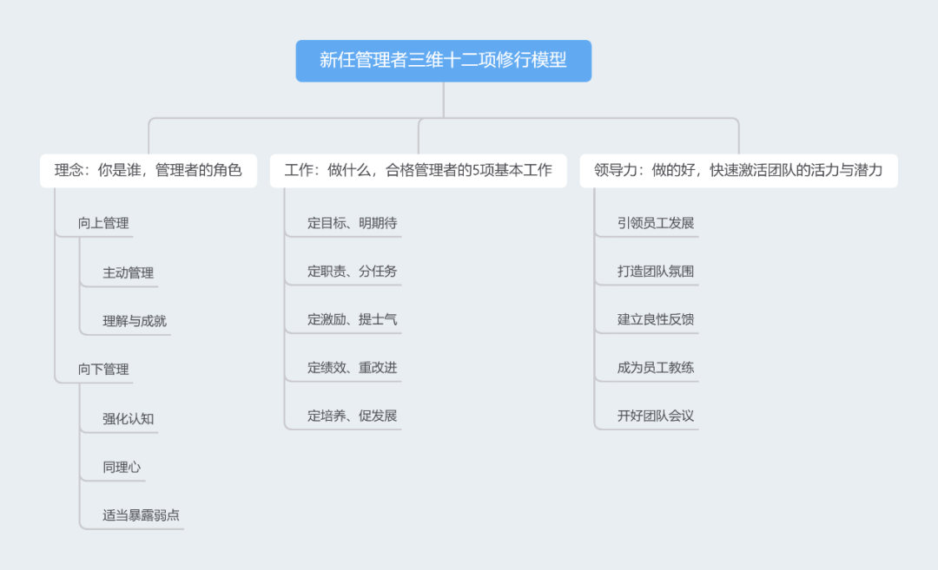Select the 定目标、明期待 node
This screenshot has height=570, width=938.
click(353, 224)
